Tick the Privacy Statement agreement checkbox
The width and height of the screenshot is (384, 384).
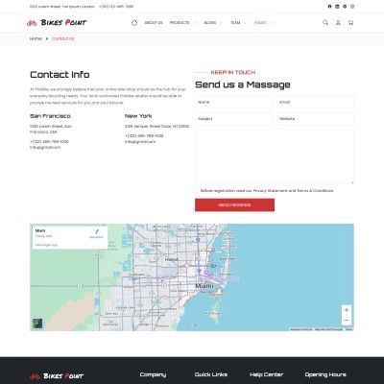[x=197, y=191]
